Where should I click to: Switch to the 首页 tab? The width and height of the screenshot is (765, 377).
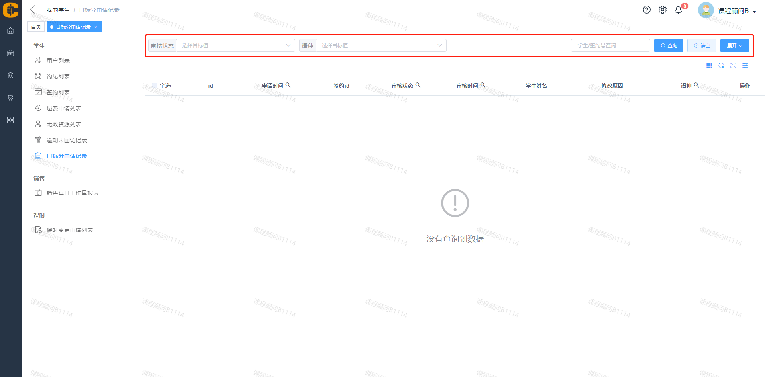coord(36,27)
